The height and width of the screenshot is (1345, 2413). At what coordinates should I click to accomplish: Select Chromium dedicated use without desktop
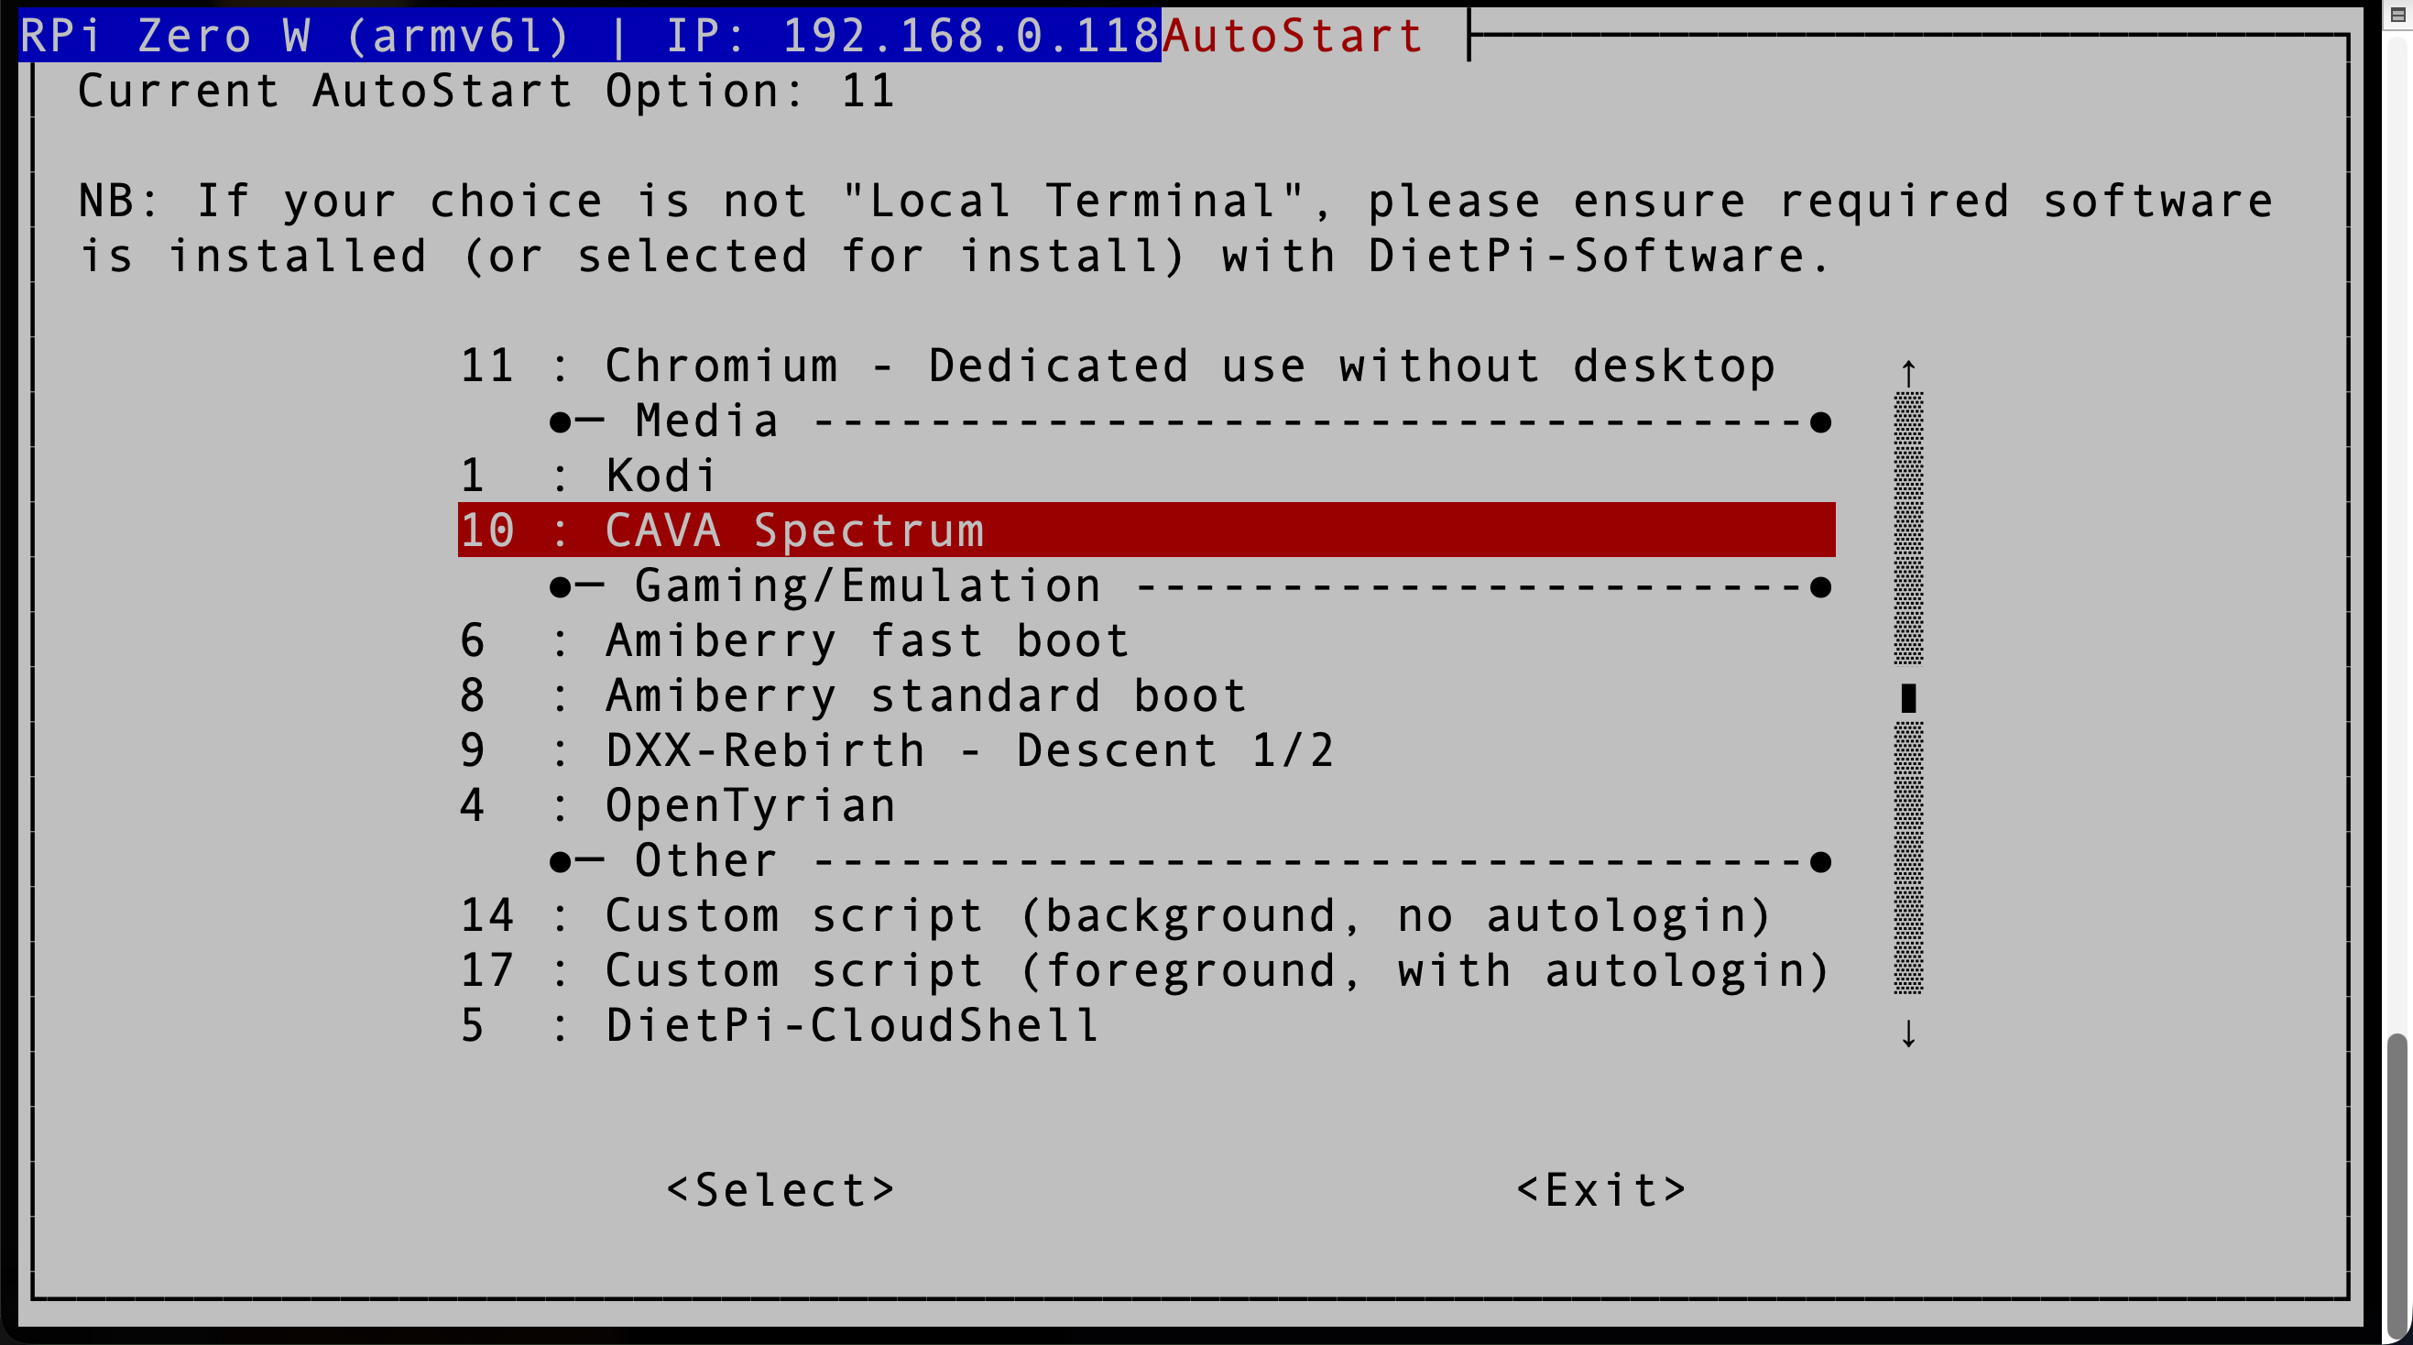(x=1146, y=366)
